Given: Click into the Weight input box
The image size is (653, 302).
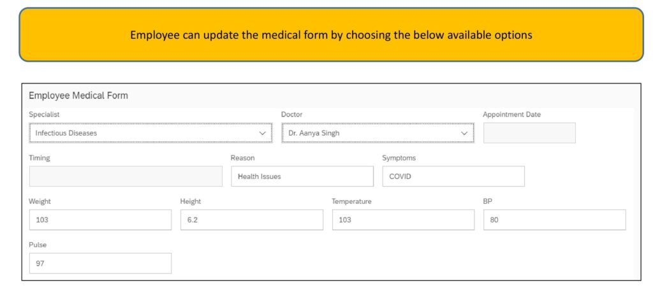Looking at the screenshot, I should point(100,220).
